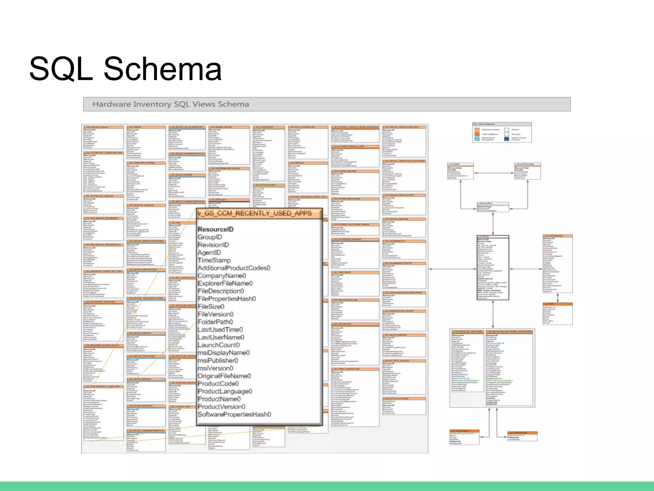Click the Mobile Device Management legend swatch
This screenshot has height=491, width=654.
tap(477, 139)
